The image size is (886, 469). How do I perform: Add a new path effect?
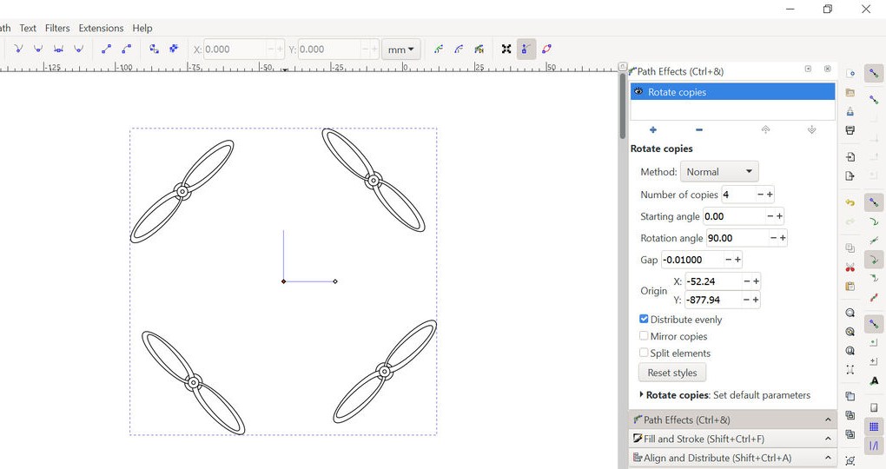[653, 130]
